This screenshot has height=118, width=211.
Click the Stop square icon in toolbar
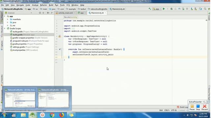tap(187, 9)
